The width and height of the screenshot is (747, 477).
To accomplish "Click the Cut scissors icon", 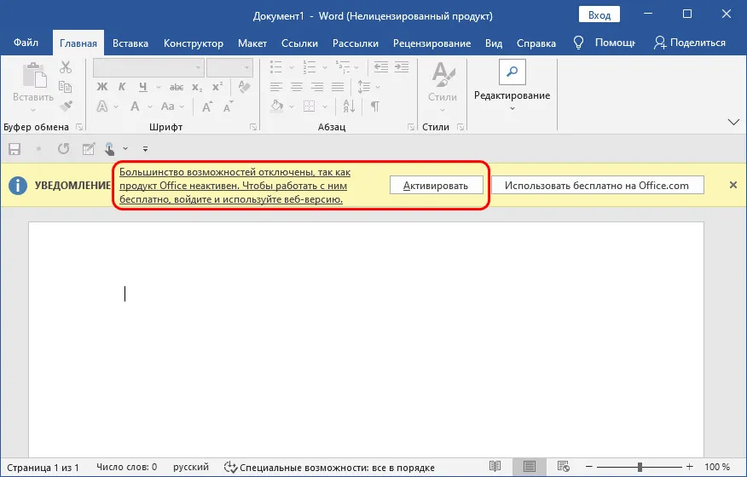I will click(x=67, y=67).
